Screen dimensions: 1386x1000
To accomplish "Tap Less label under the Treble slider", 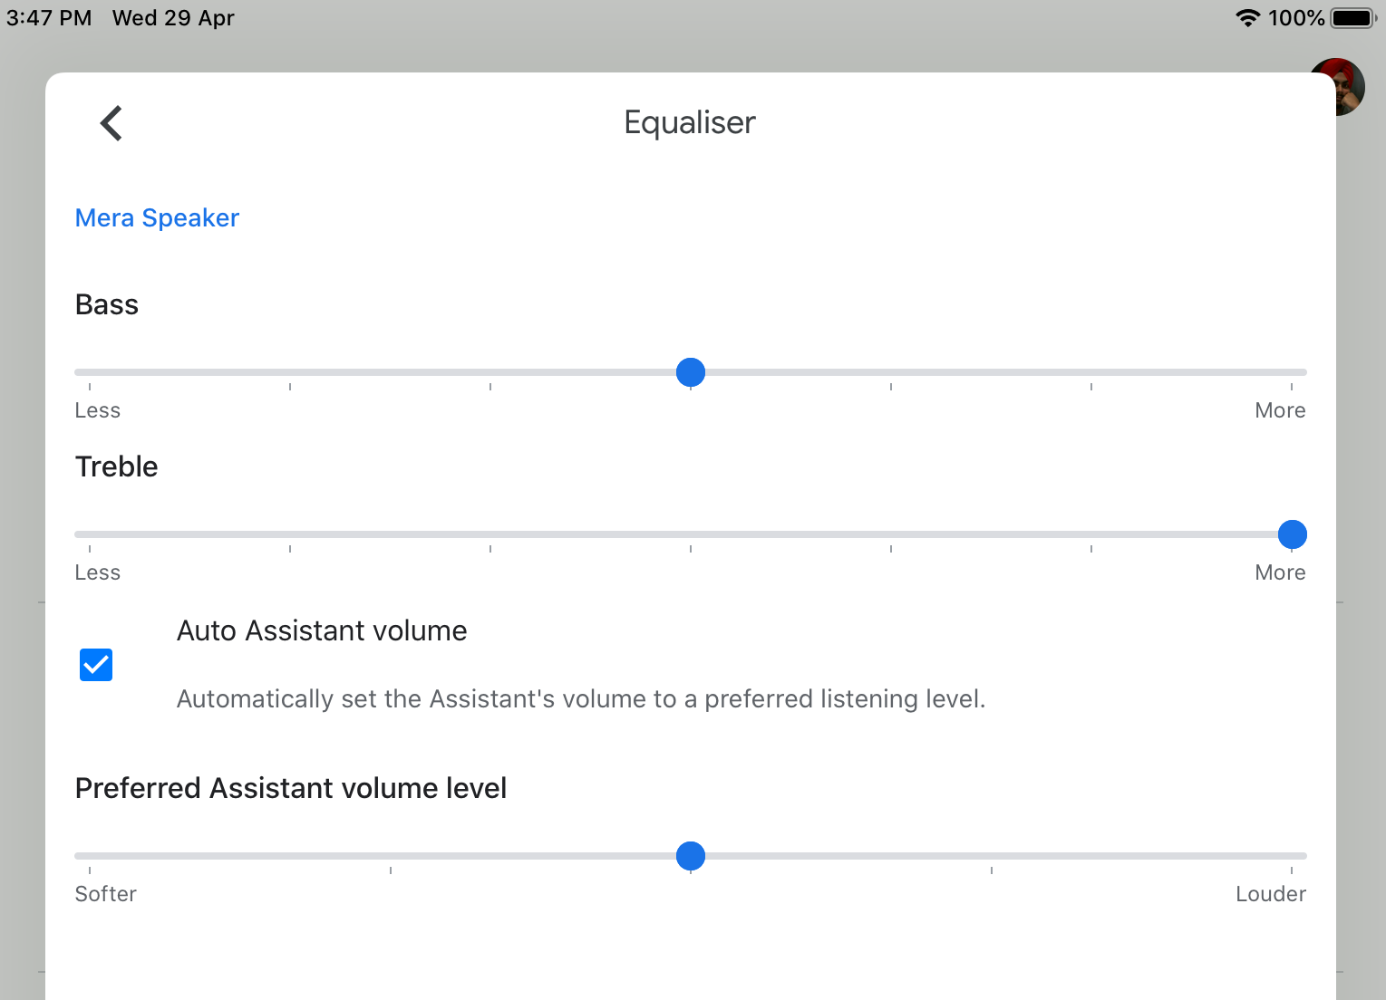I will [97, 572].
